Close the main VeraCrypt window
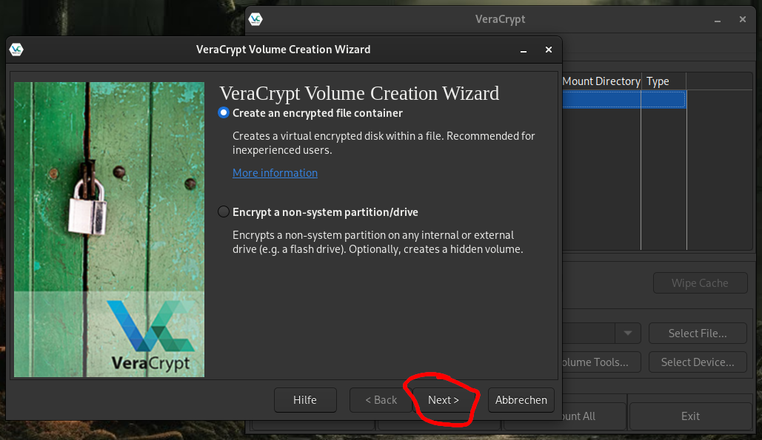 (x=743, y=19)
